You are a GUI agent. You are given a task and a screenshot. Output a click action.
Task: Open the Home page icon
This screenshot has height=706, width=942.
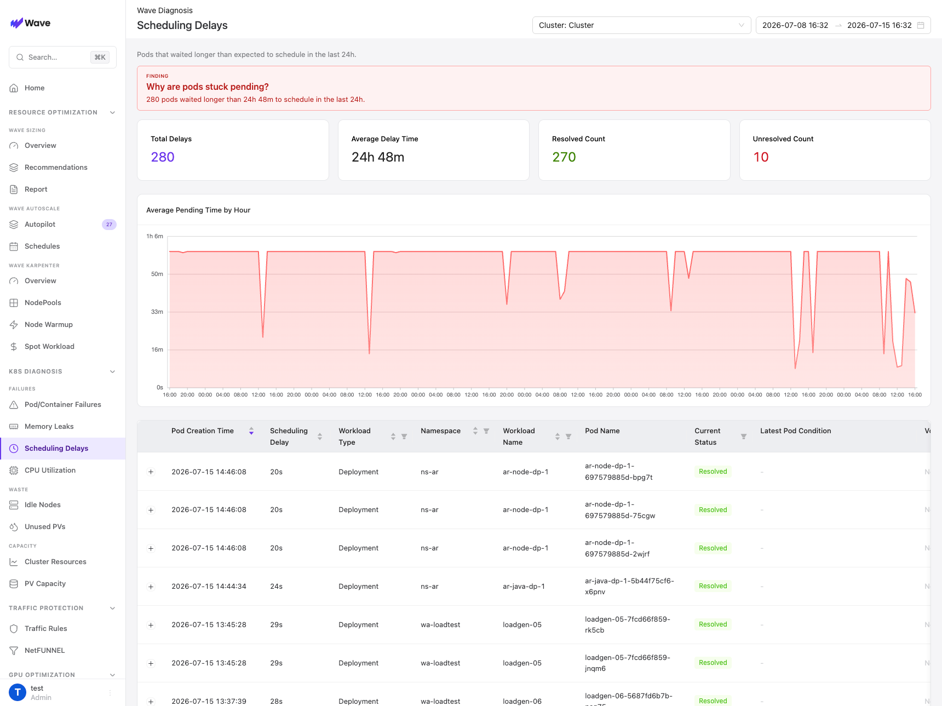14,88
